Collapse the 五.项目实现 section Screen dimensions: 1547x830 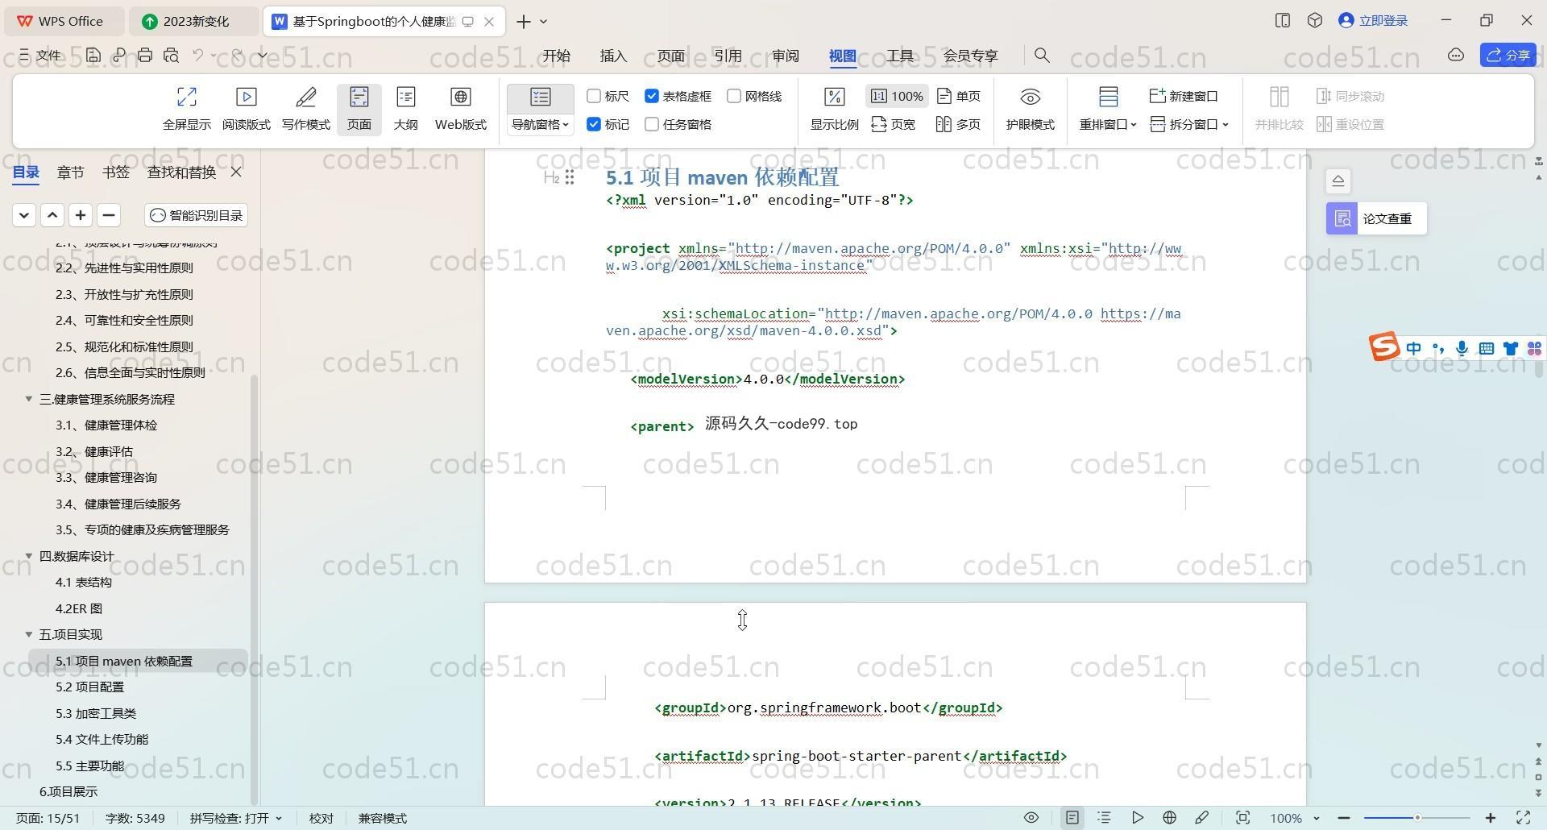pos(29,634)
